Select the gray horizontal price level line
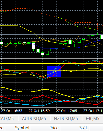This screenshot has height=131, width=103. [51, 34]
